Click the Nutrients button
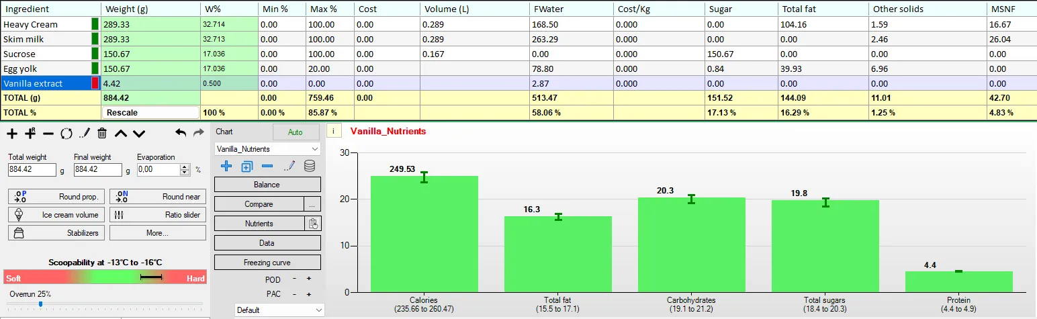The width and height of the screenshot is (1037, 319). click(259, 223)
